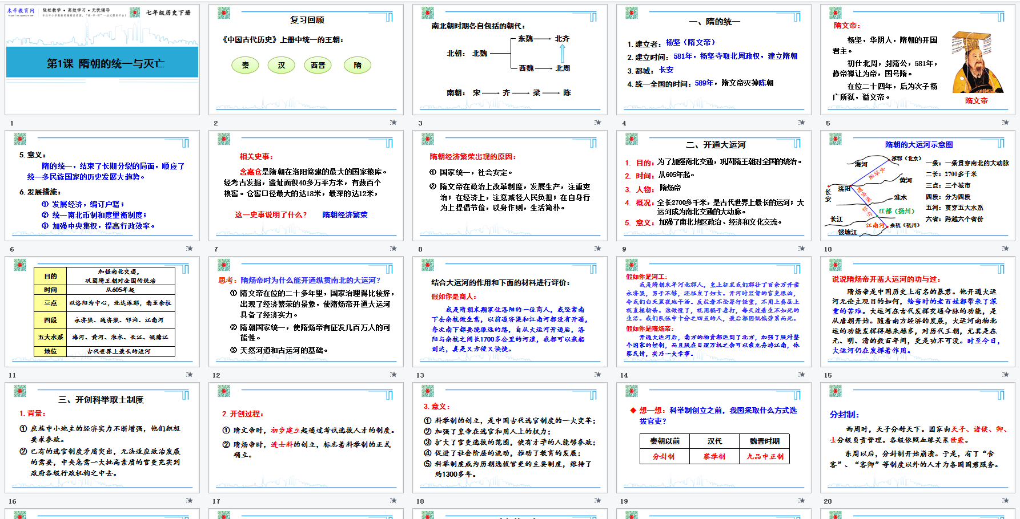Select the 二、开通大运河 slide

click(714, 186)
